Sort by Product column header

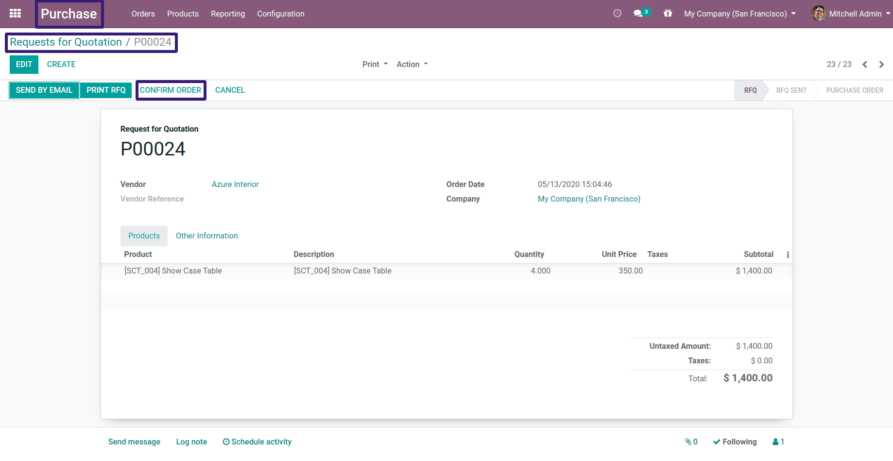[x=138, y=254]
